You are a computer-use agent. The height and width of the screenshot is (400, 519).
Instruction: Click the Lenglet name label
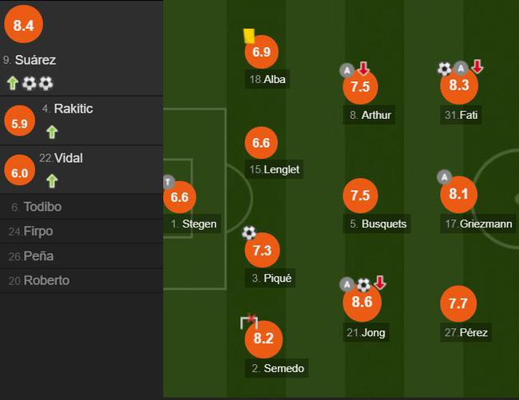282,169
